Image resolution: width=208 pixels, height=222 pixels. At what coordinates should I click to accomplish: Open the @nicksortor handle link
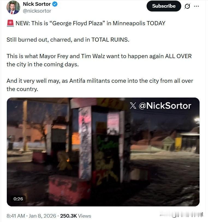pyautogui.click(x=37, y=11)
